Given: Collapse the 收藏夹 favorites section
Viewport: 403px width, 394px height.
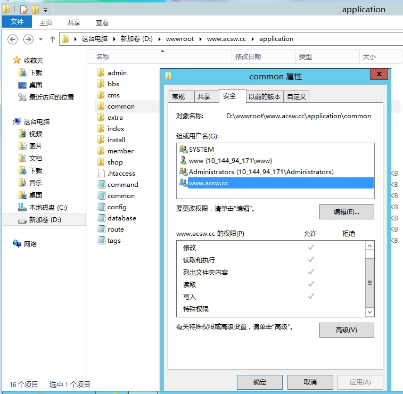Looking at the screenshot, I should [x=7, y=61].
